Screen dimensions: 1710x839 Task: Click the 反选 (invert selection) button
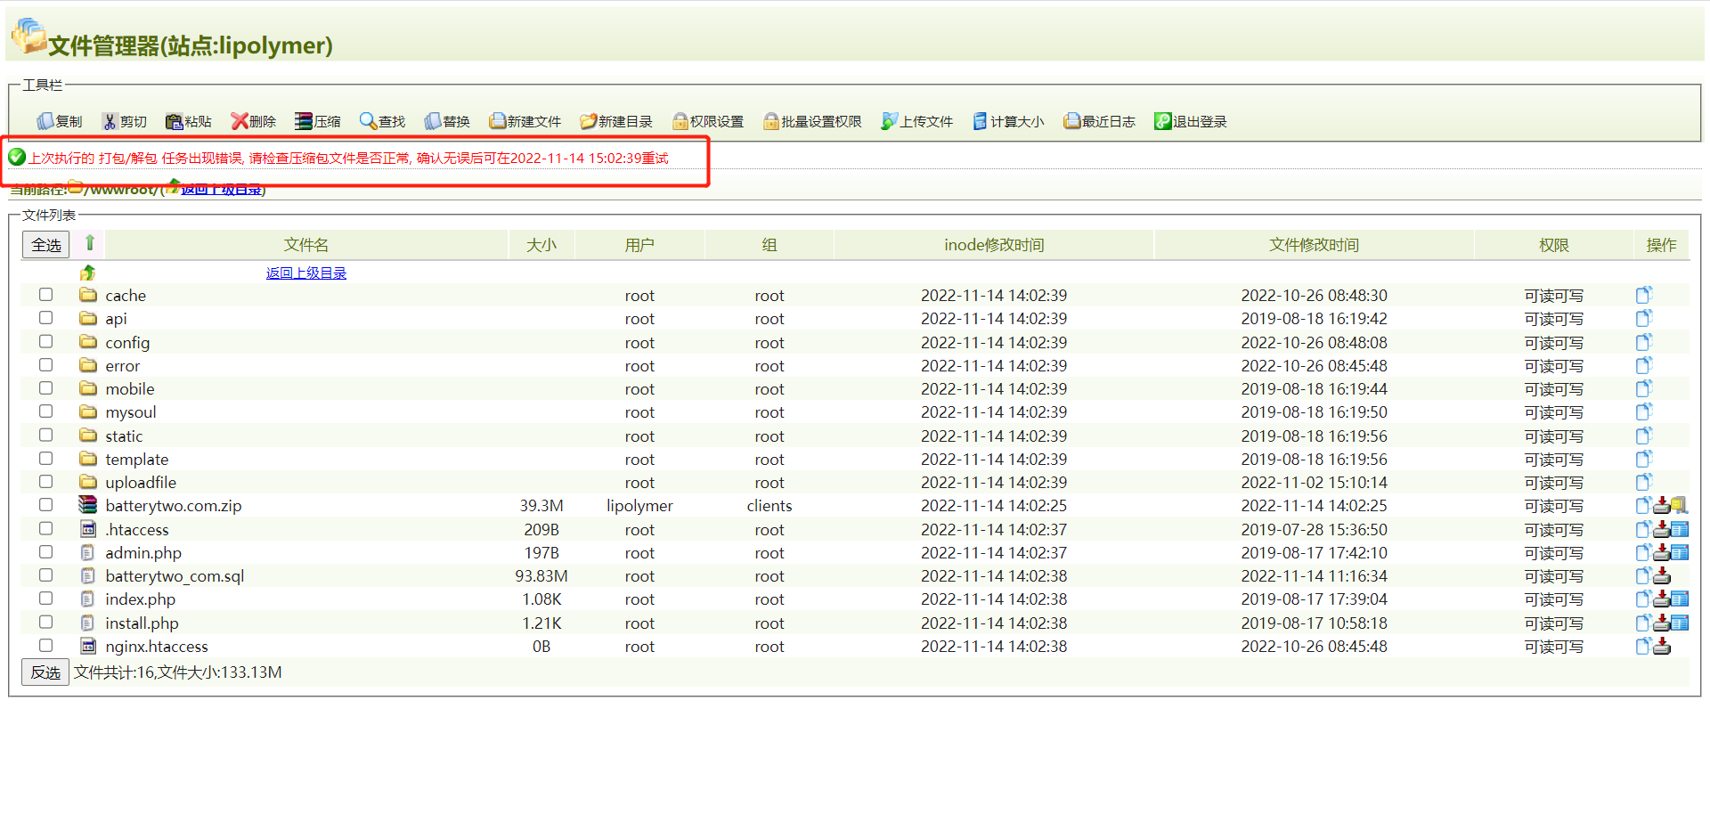[x=45, y=672]
